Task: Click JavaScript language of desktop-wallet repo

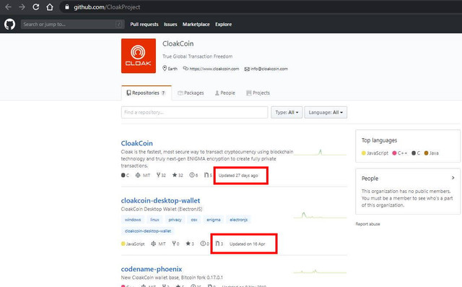Action: pos(133,244)
